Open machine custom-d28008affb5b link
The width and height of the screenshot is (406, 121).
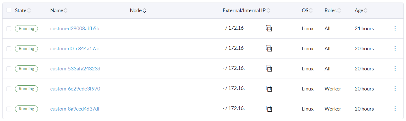coord(75,29)
